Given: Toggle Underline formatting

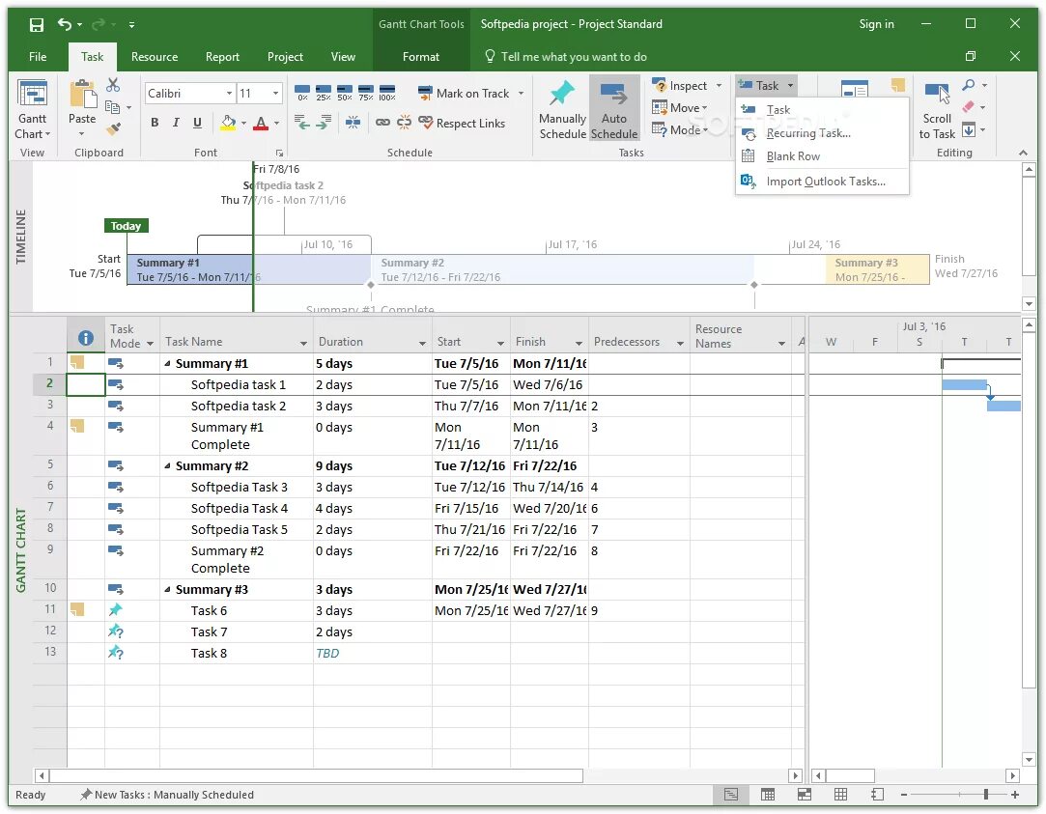Looking at the screenshot, I should pyautogui.click(x=197, y=123).
